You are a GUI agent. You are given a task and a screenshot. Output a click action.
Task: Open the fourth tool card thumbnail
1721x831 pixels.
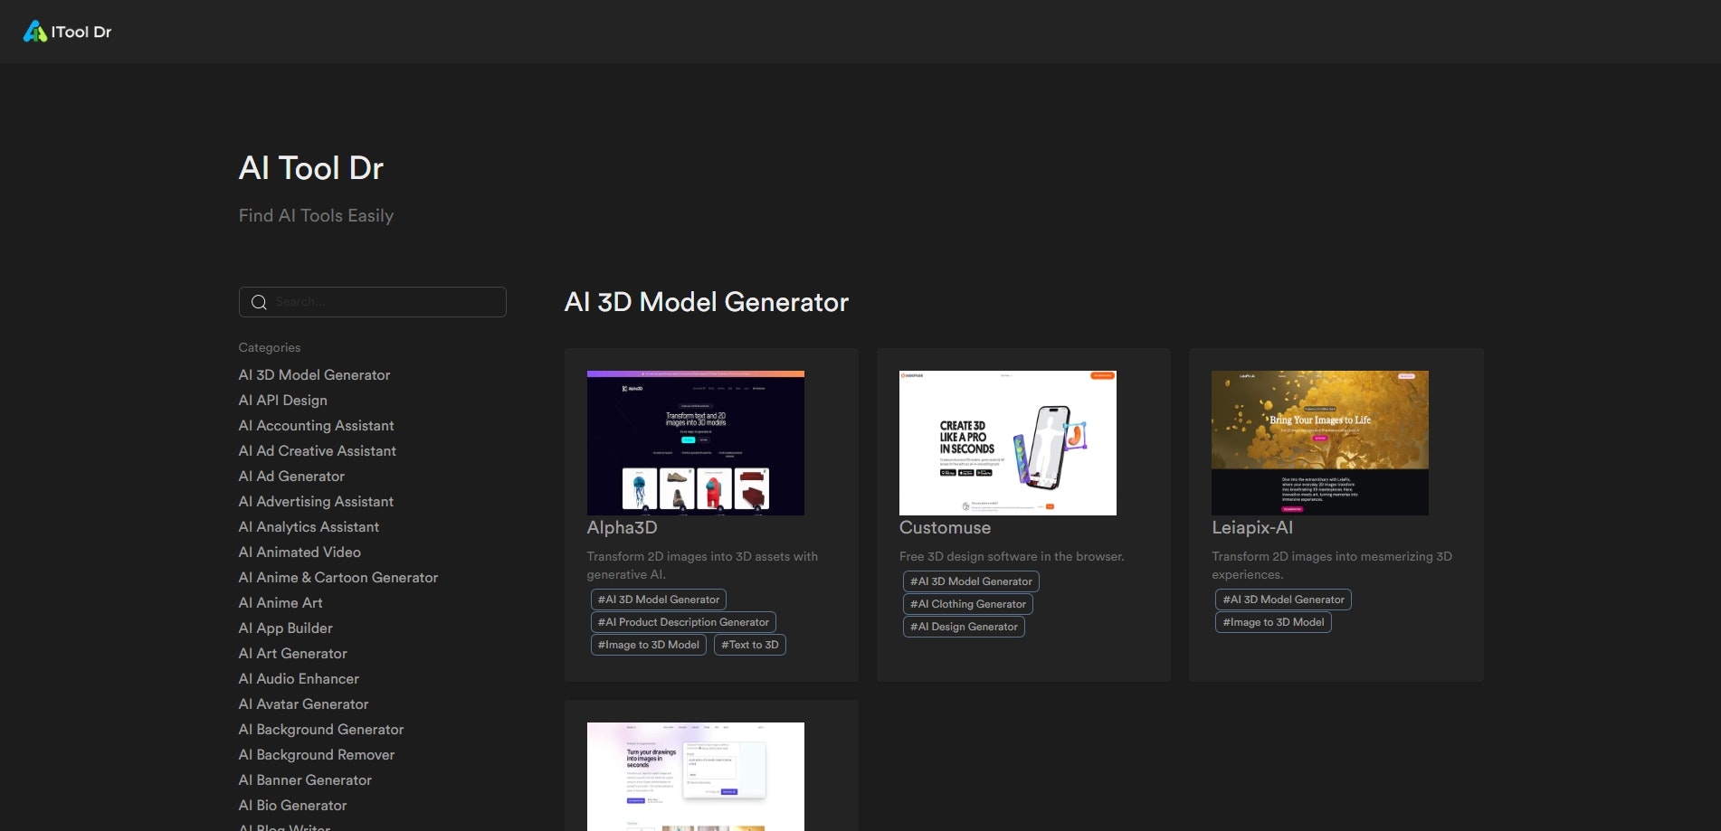(695, 776)
